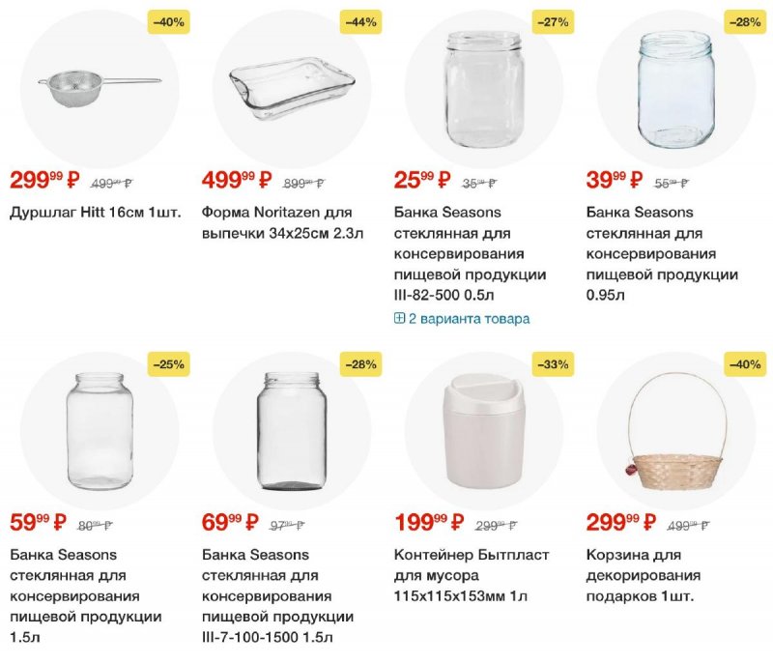
Task: Click the 0.95л Seasons jar photo
Action: [675, 89]
